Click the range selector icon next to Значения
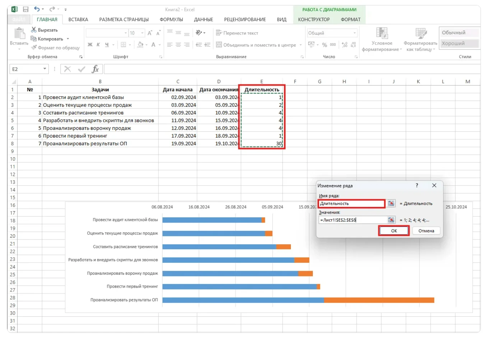Viewport: 487px width, 339px height. [391, 220]
